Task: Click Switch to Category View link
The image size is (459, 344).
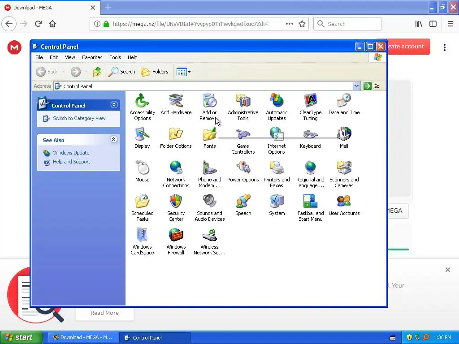Action: (x=79, y=118)
